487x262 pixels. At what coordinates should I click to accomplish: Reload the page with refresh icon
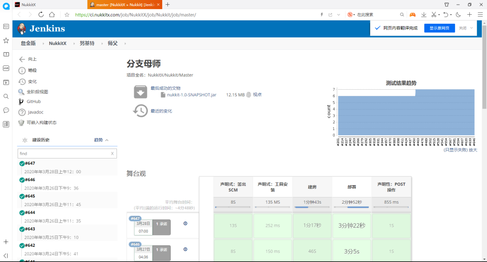coord(41,15)
